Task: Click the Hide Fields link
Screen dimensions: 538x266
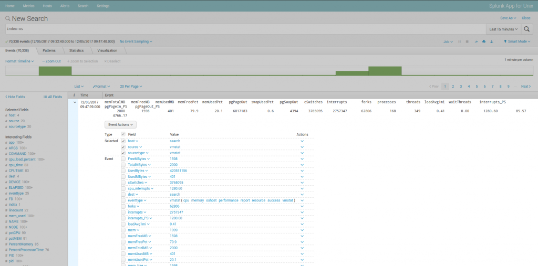Action: [x=15, y=97]
